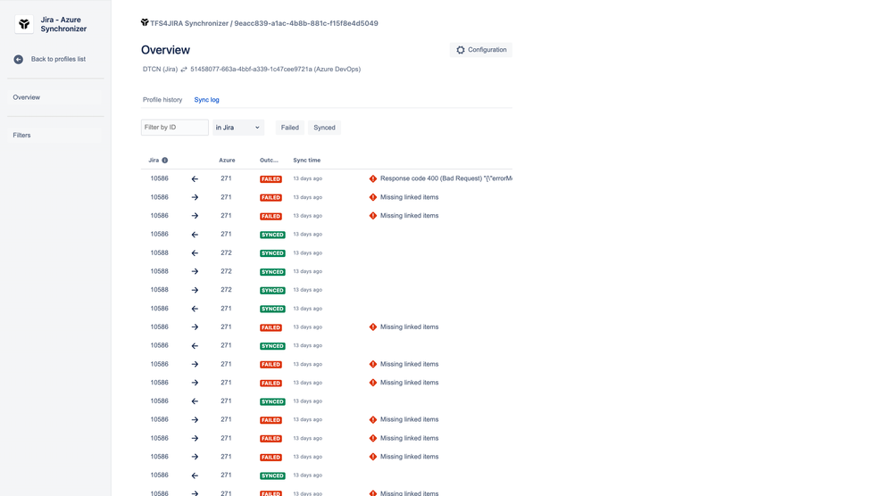Click the profile ID 9eacc839 in the breadcrumb
Viewport: 891px width, 496px height.
[305, 23]
